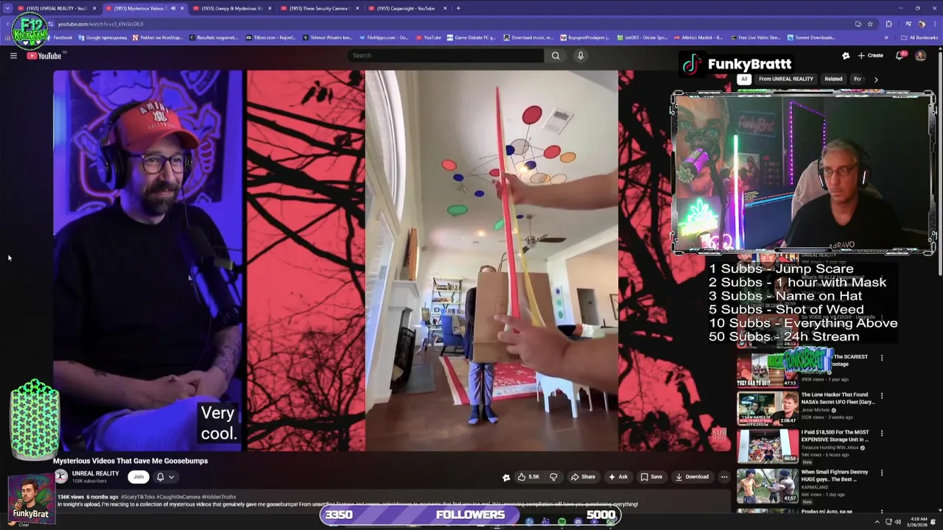Expand the hidden bookmarks chevron
Viewport: 943px width, 530px height.
point(886,38)
